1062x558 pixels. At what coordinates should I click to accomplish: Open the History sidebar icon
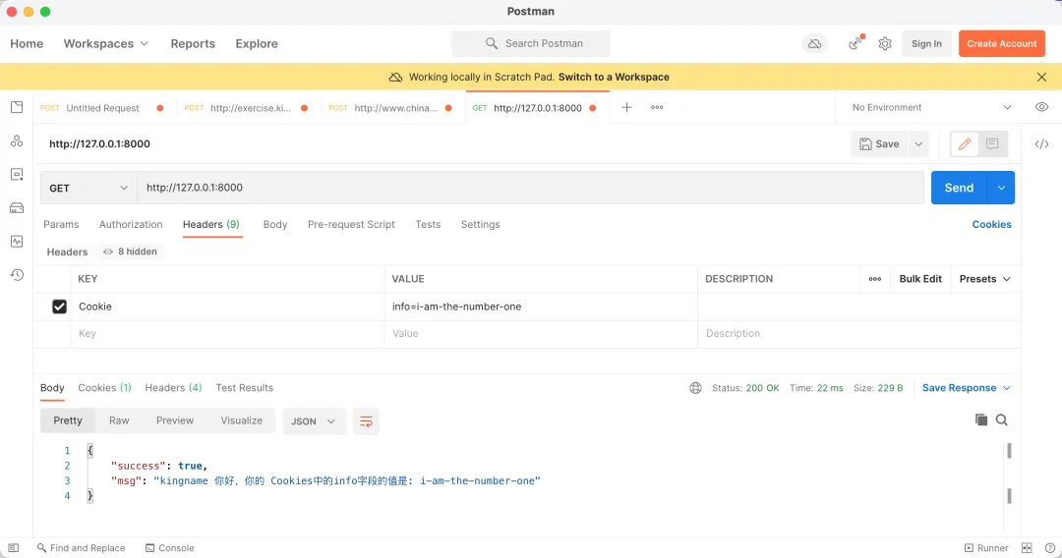coord(17,275)
